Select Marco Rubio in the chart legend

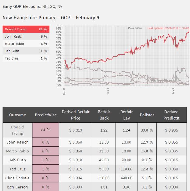click(26, 44)
